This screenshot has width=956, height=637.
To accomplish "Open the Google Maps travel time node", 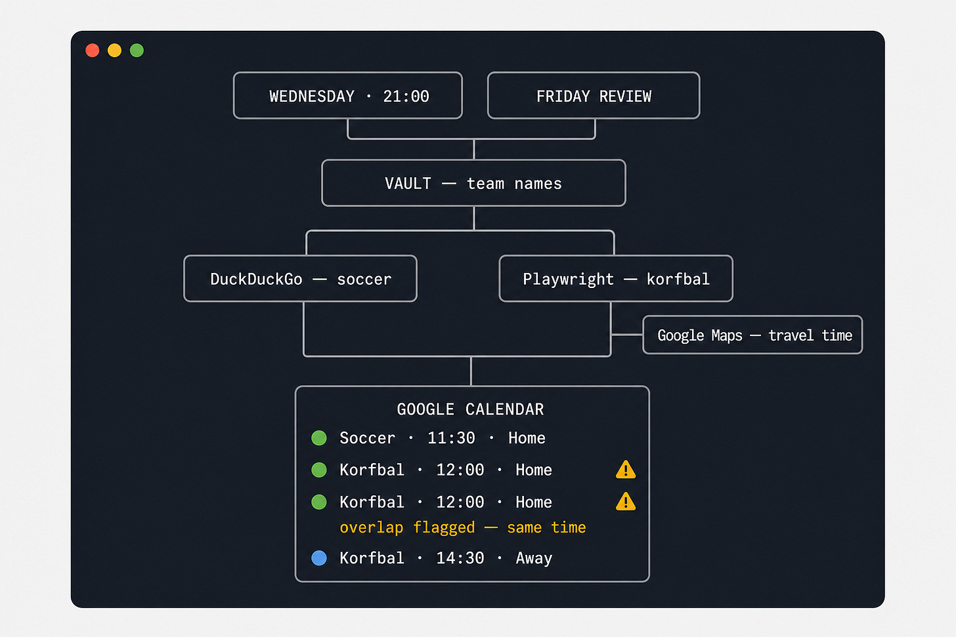I will 752,335.
